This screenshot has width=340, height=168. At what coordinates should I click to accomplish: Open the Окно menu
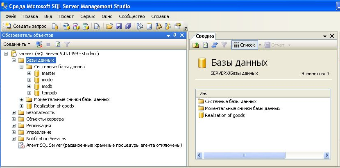[107, 16]
